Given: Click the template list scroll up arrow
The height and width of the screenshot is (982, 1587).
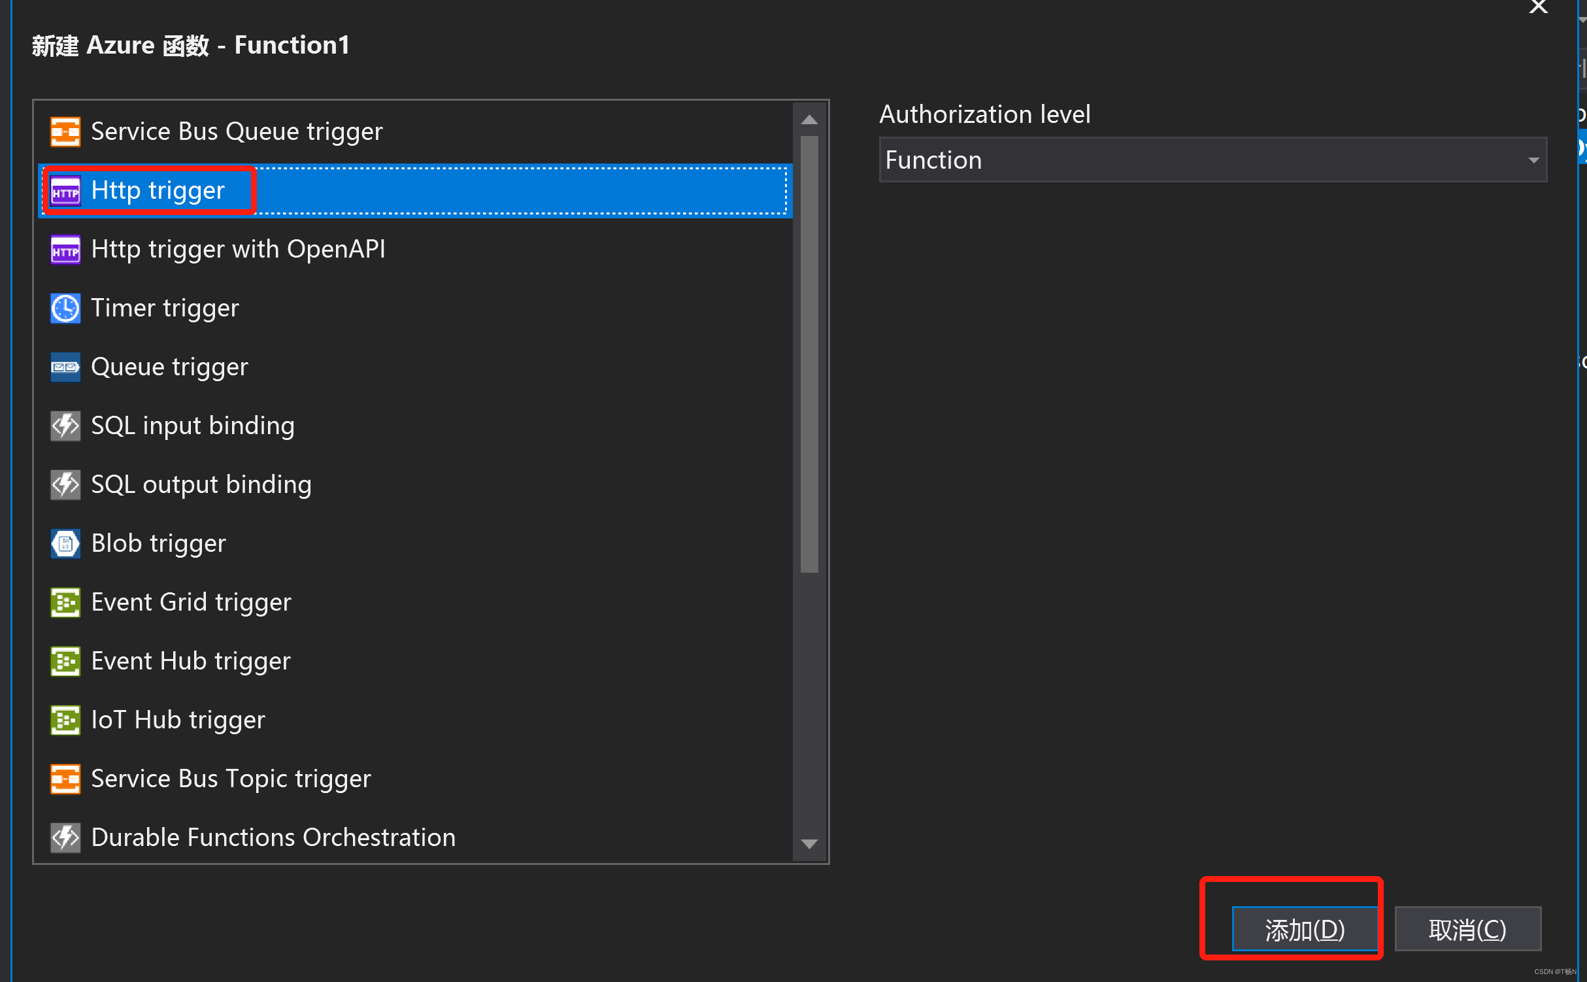Looking at the screenshot, I should [x=809, y=120].
